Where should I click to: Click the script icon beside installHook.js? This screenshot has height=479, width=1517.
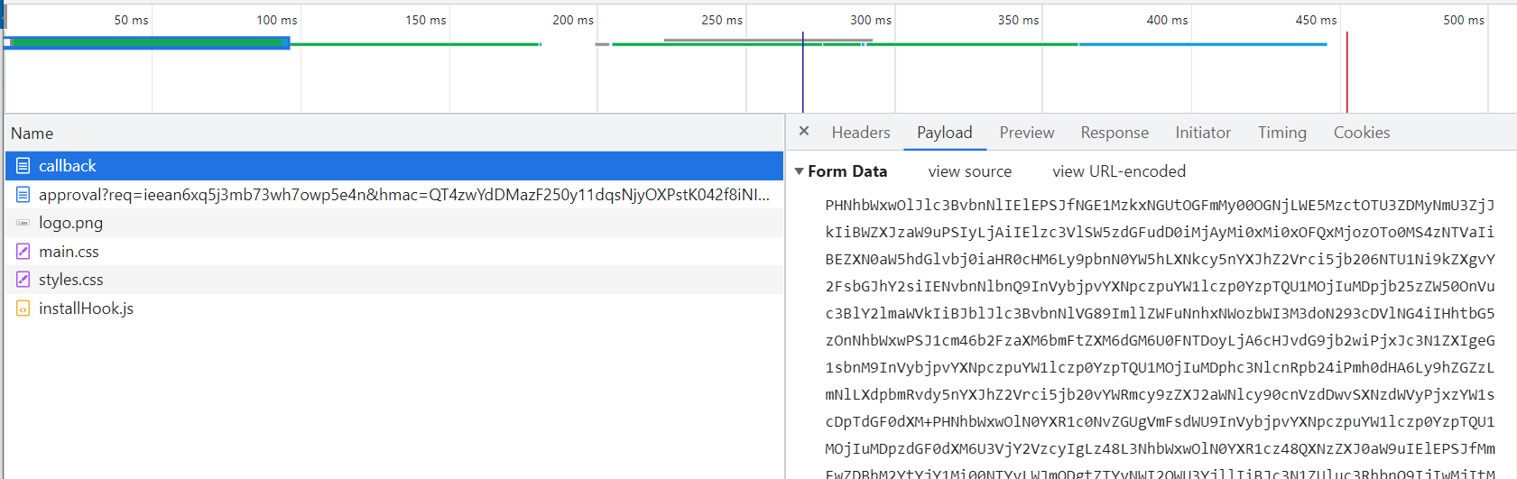point(23,309)
